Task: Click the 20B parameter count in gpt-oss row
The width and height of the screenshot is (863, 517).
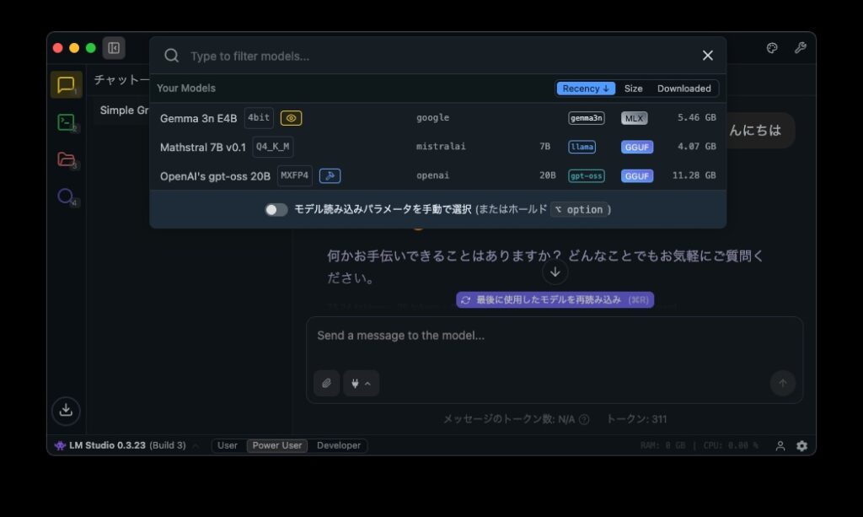Action: tap(548, 175)
